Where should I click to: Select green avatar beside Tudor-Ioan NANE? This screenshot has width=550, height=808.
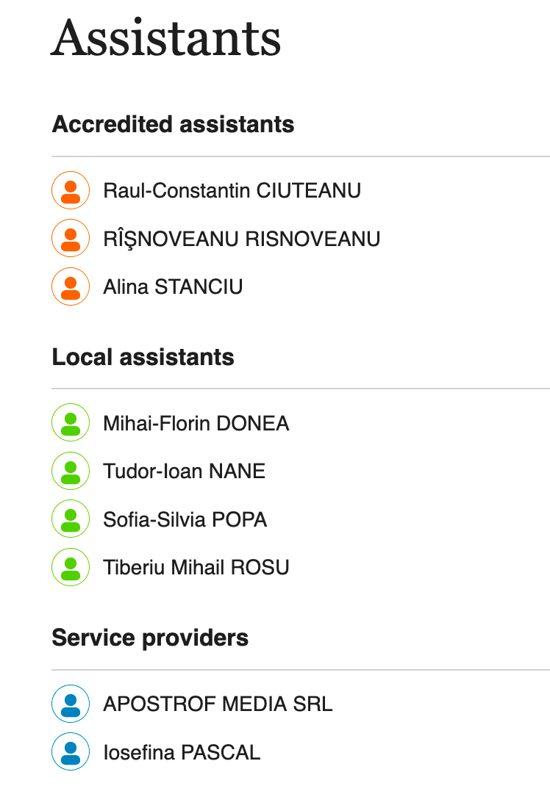pyautogui.click(x=71, y=470)
